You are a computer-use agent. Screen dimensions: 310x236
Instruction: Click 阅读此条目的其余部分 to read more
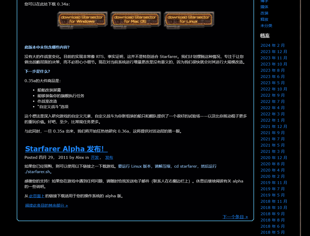[x=47, y=205]
